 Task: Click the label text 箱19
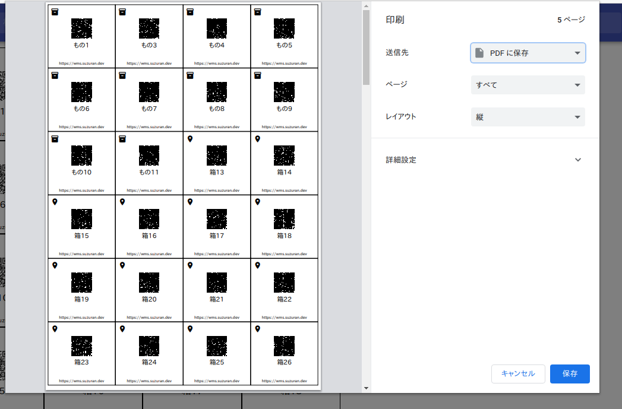click(82, 299)
